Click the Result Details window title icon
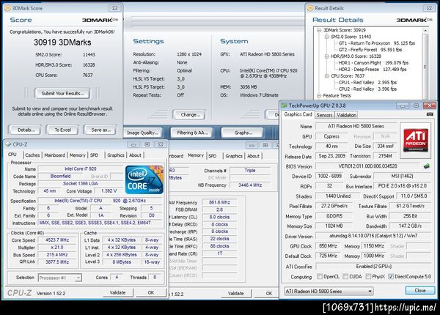440x315 pixels. pos(310,8)
